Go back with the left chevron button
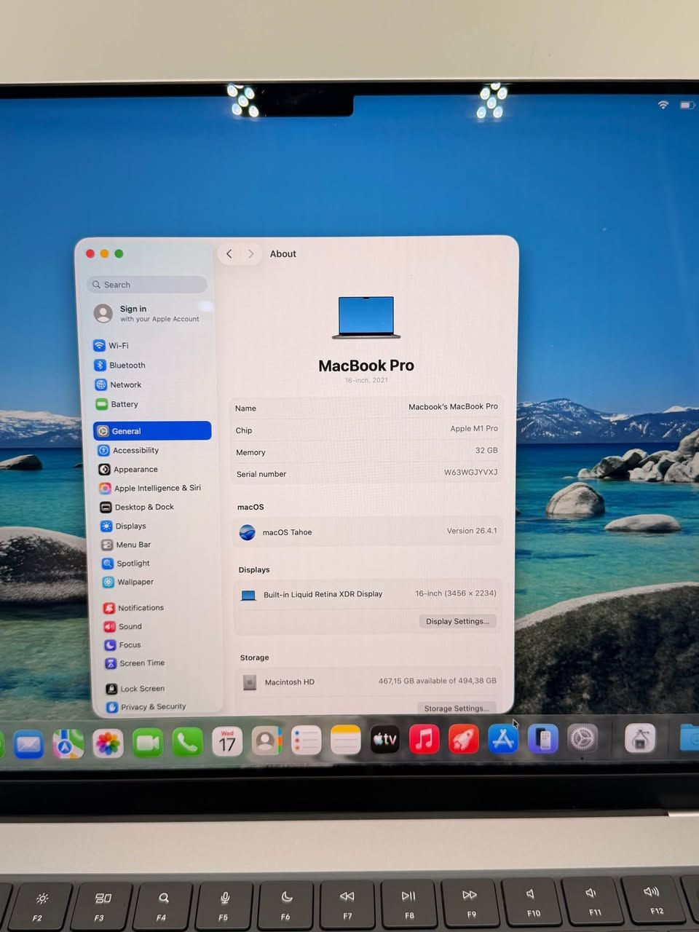 tap(229, 253)
